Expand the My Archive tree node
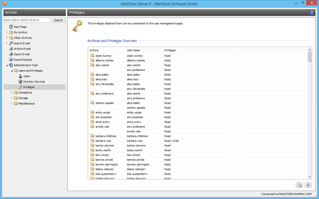Screen dimensions: 319x199 7,32
